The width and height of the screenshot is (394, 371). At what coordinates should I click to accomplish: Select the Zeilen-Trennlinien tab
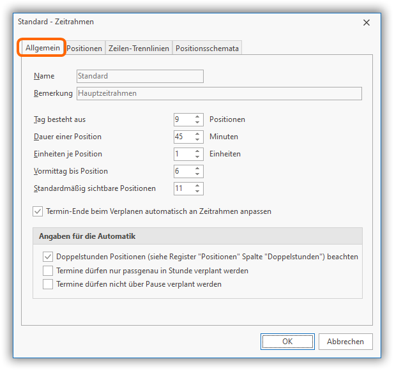click(139, 49)
